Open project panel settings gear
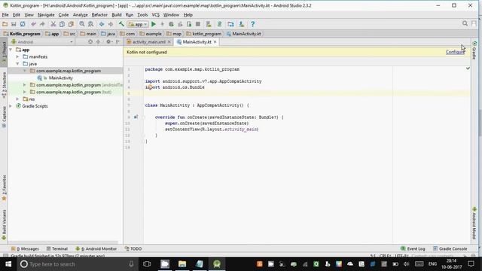Viewport: 482px width, 271px height. [x=108, y=42]
